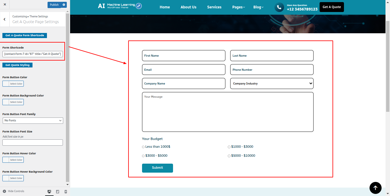The image size is (390, 196).
Task: Open the About Us menu item
Action: coord(188,7)
